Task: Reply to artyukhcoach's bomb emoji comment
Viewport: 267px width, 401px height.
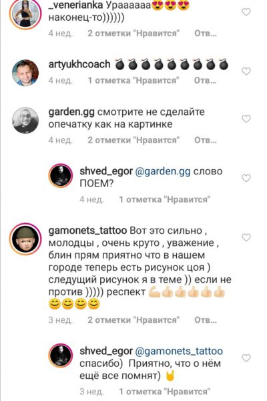Action: point(206,80)
